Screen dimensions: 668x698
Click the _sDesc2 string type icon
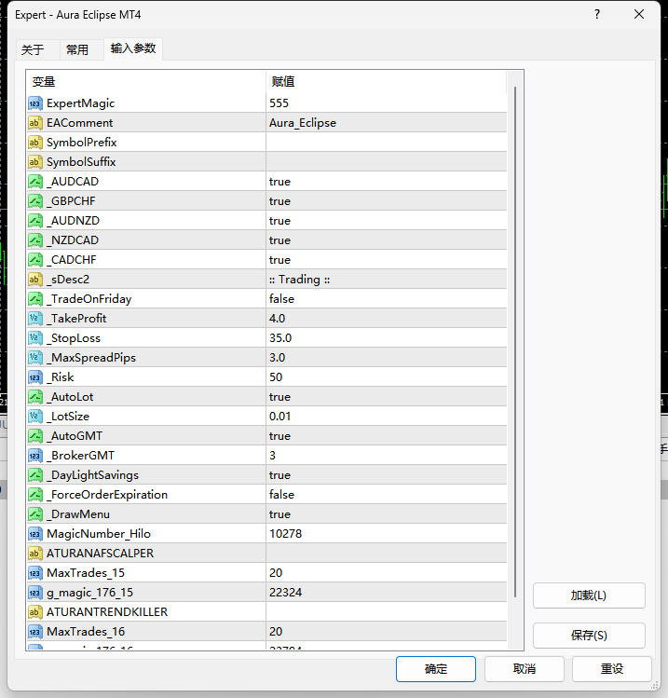[x=35, y=280]
